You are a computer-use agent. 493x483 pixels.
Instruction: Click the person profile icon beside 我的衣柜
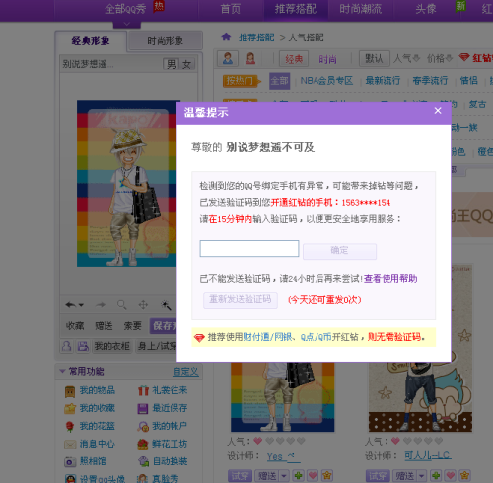(x=67, y=346)
